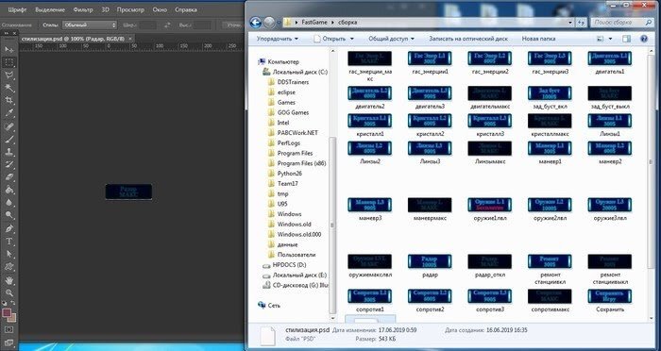The height and width of the screenshot is (351, 661).
Task: Expand the Упорядочить dropdown menu
Action: (x=278, y=39)
